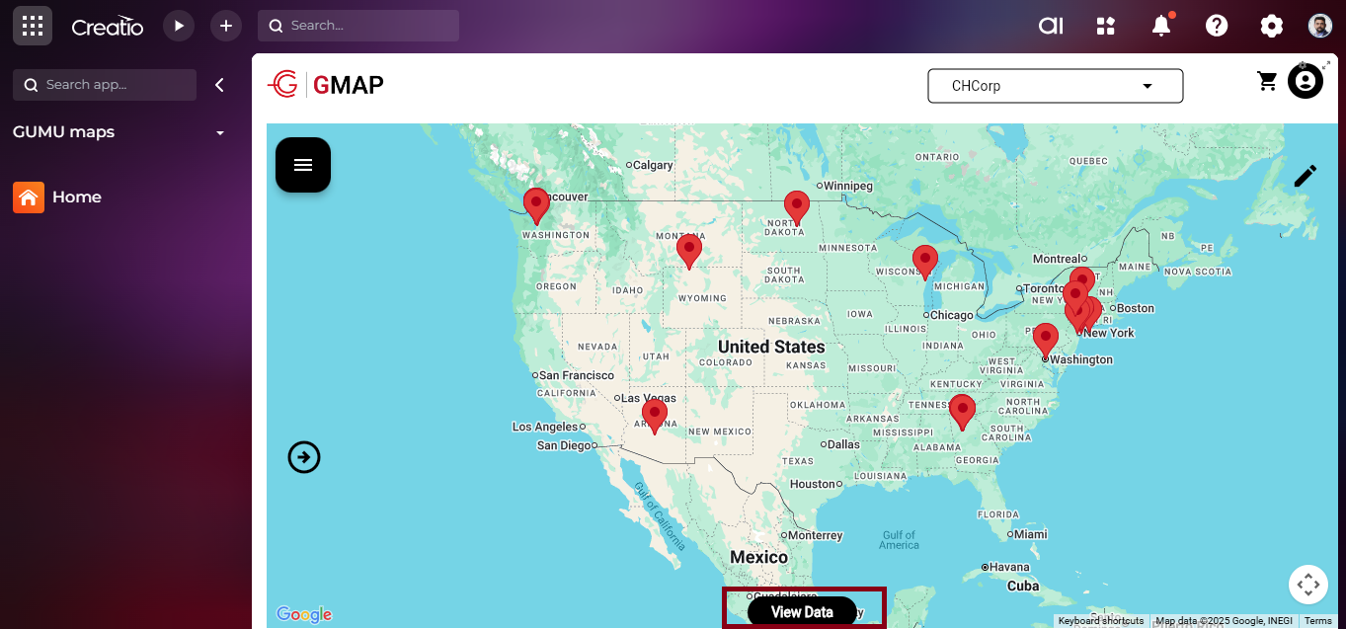Screen dimensions: 1346x629
Task: Click the View Data button
Action: pos(802,612)
